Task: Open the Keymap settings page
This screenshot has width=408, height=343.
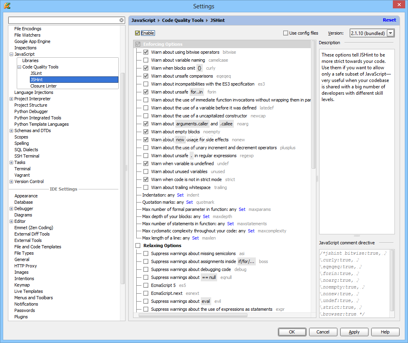Action: point(22,285)
